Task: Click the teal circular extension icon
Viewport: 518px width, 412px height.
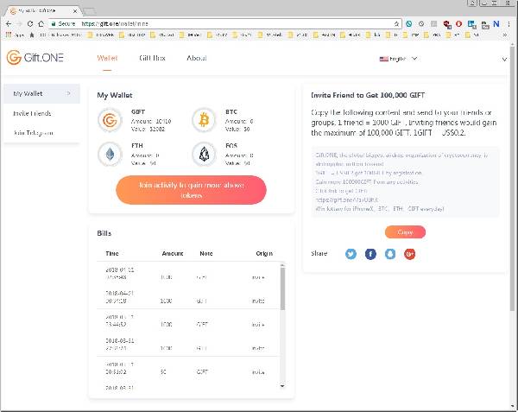Action: [409, 24]
